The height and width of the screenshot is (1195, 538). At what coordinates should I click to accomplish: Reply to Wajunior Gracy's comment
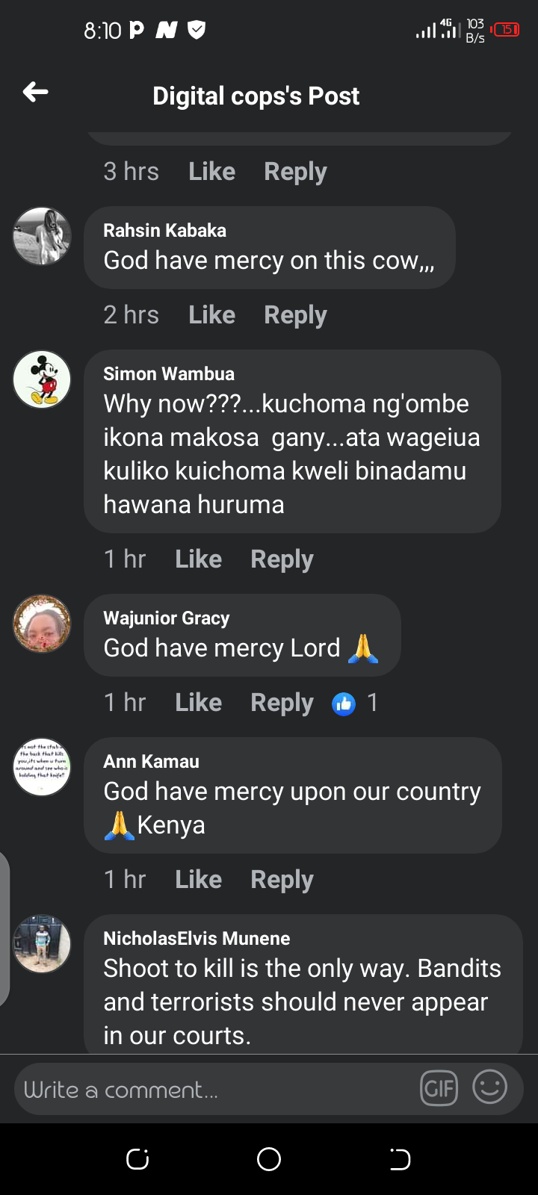282,703
